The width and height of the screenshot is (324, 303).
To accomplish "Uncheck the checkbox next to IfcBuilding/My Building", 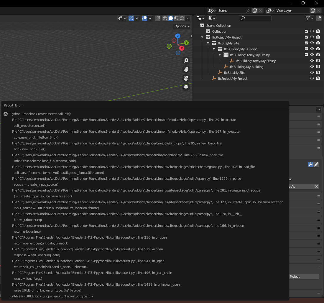I will click(306, 49).
